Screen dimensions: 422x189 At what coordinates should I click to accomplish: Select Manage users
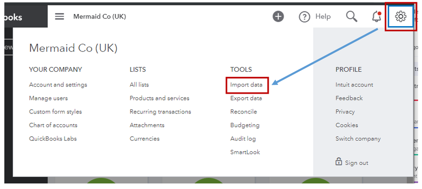click(49, 98)
